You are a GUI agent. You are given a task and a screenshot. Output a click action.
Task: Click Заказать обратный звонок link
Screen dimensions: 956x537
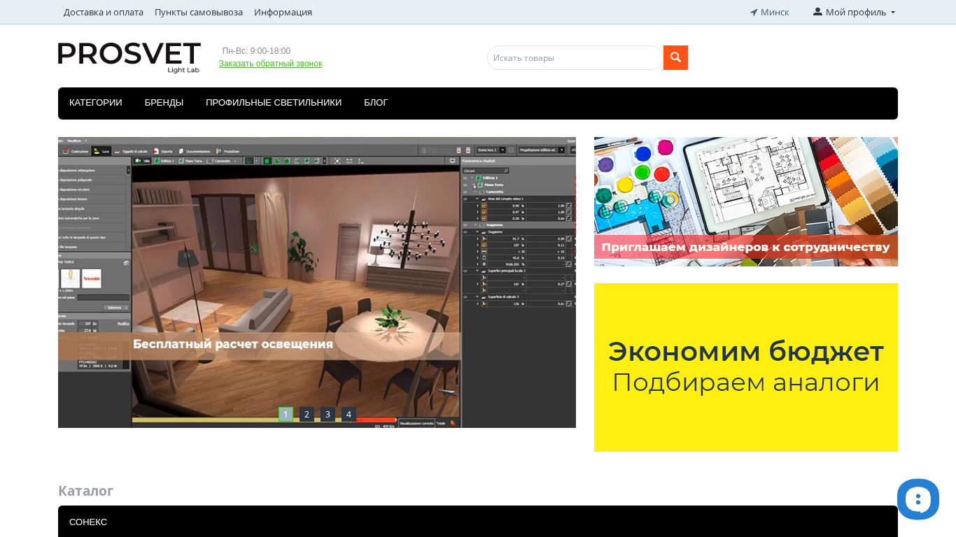click(270, 64)
